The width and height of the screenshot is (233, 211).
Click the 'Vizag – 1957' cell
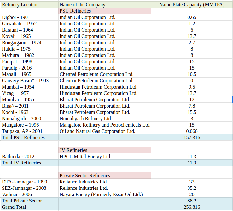[30, 93]
